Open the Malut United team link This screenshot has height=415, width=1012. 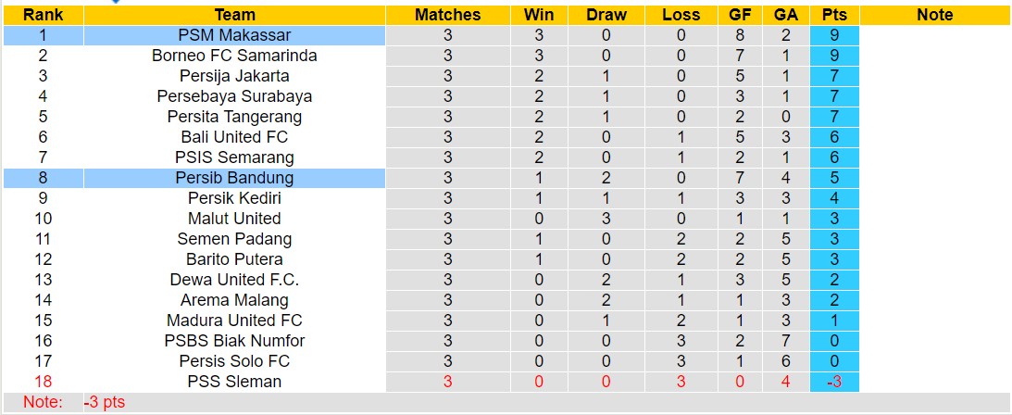pos(234,219)
